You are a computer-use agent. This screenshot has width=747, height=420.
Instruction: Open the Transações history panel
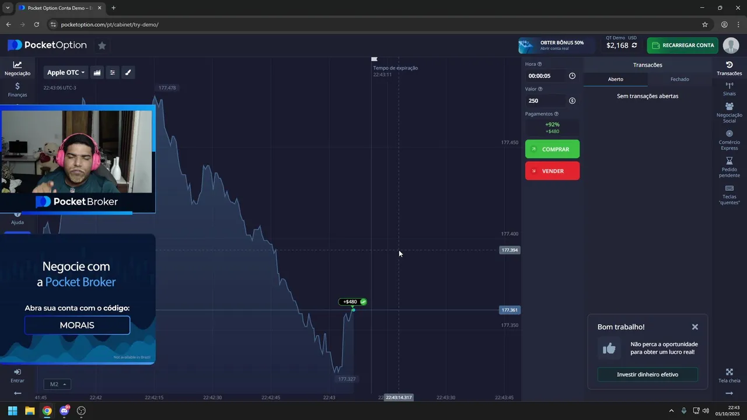(x=729, y=68)
